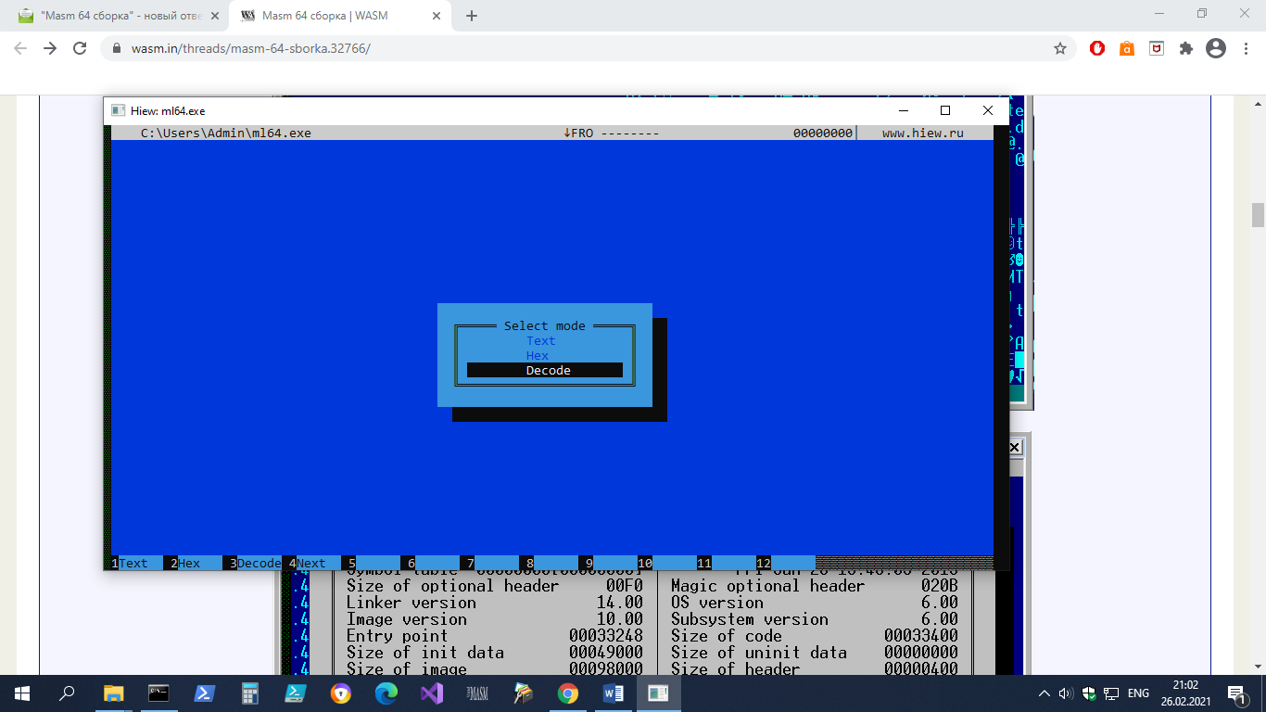The height and width of the screenshot is (712, 1266).
Task: Pick Hex option in Select mode dialog
Action: tap(538, 356)
